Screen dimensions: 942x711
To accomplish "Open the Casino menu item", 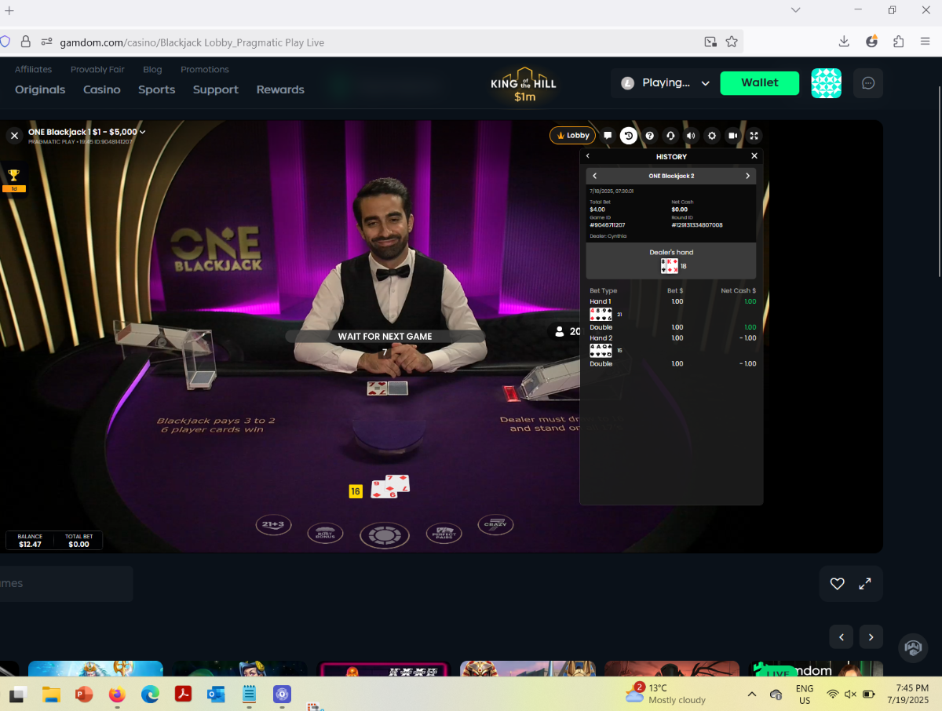I will (102, 89).
